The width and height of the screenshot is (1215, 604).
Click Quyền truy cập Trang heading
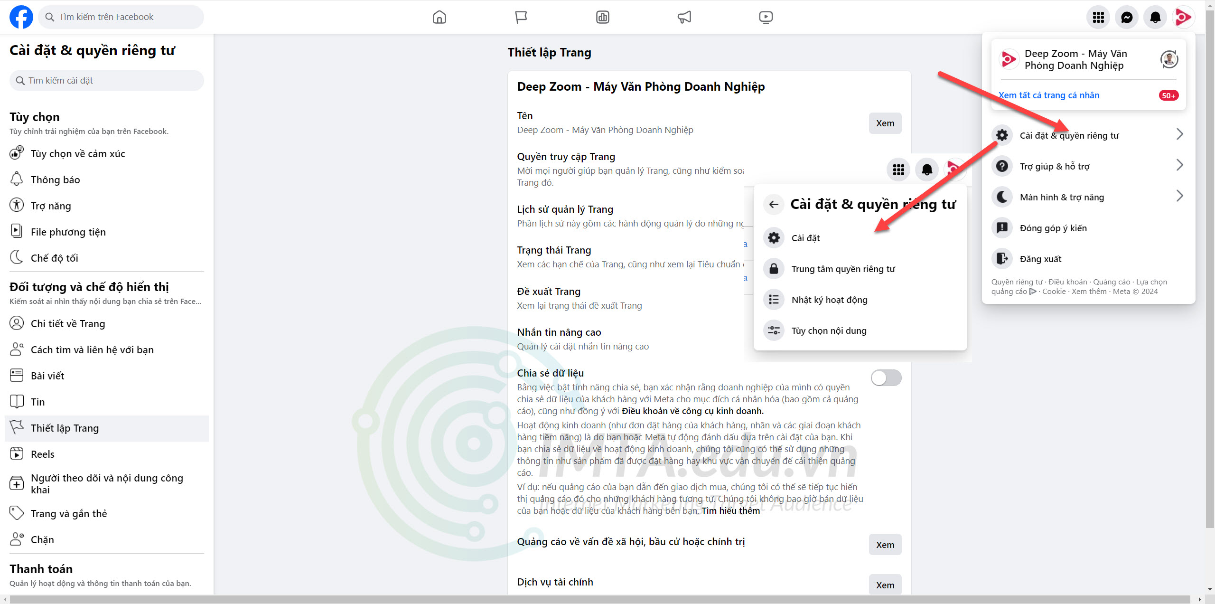coord(566,156)
